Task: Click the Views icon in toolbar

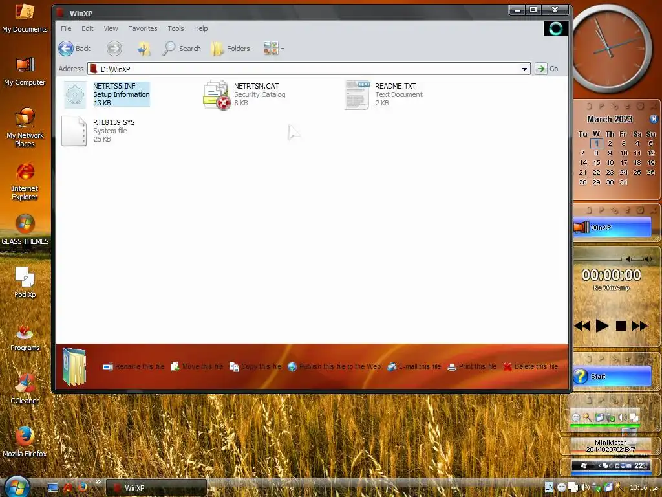Action: (x=271, y=49)
